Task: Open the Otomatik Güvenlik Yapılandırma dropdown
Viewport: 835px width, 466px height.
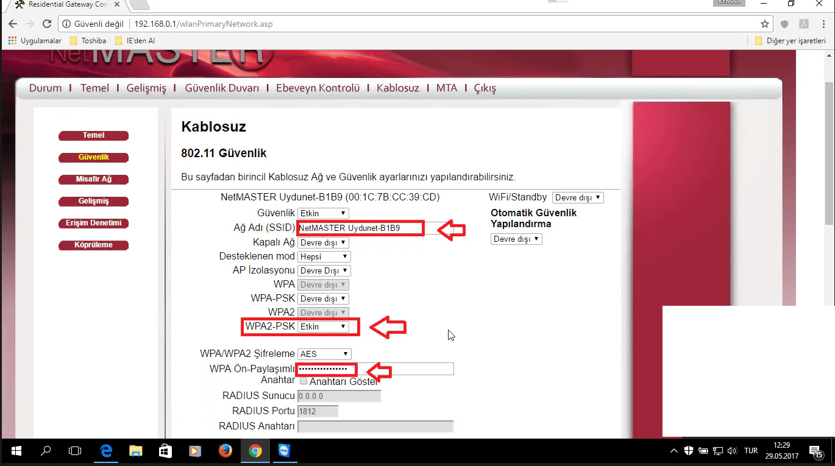Action: [516, 239]
